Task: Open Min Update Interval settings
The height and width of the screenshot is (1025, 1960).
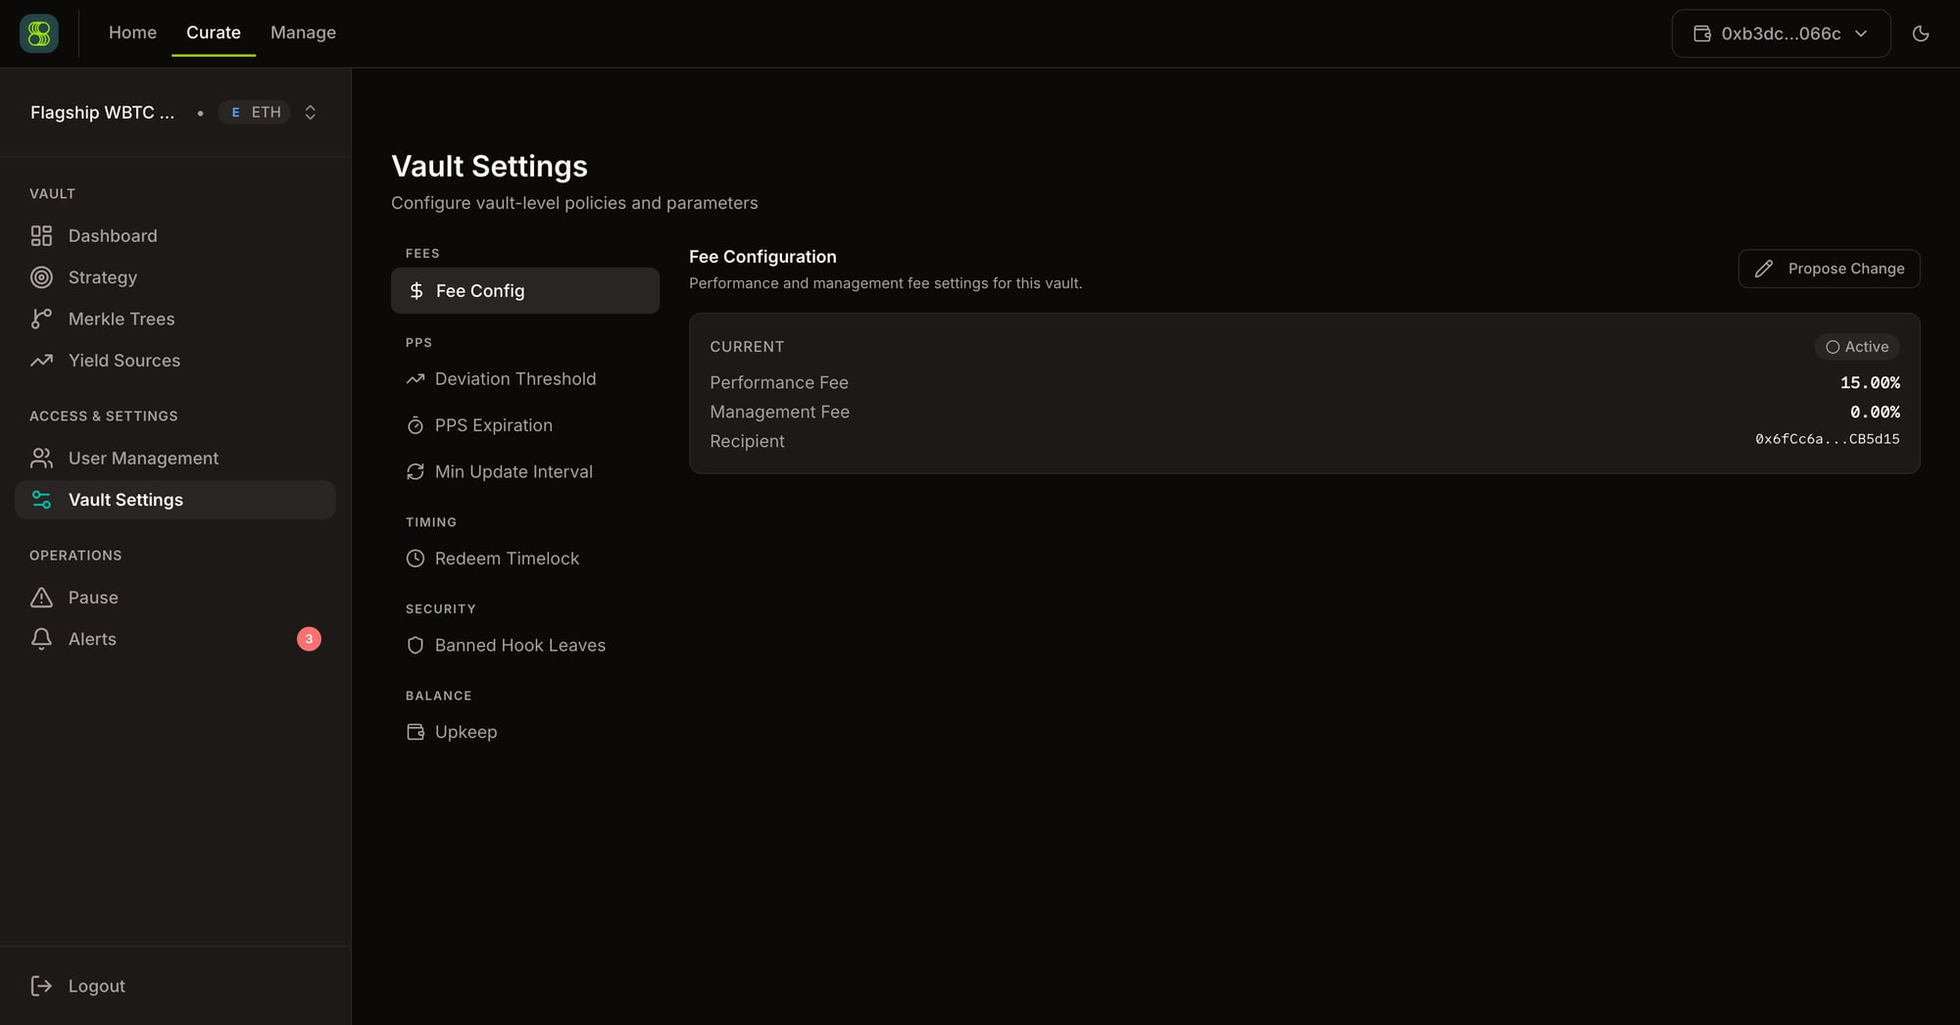Action: point(525,472)
